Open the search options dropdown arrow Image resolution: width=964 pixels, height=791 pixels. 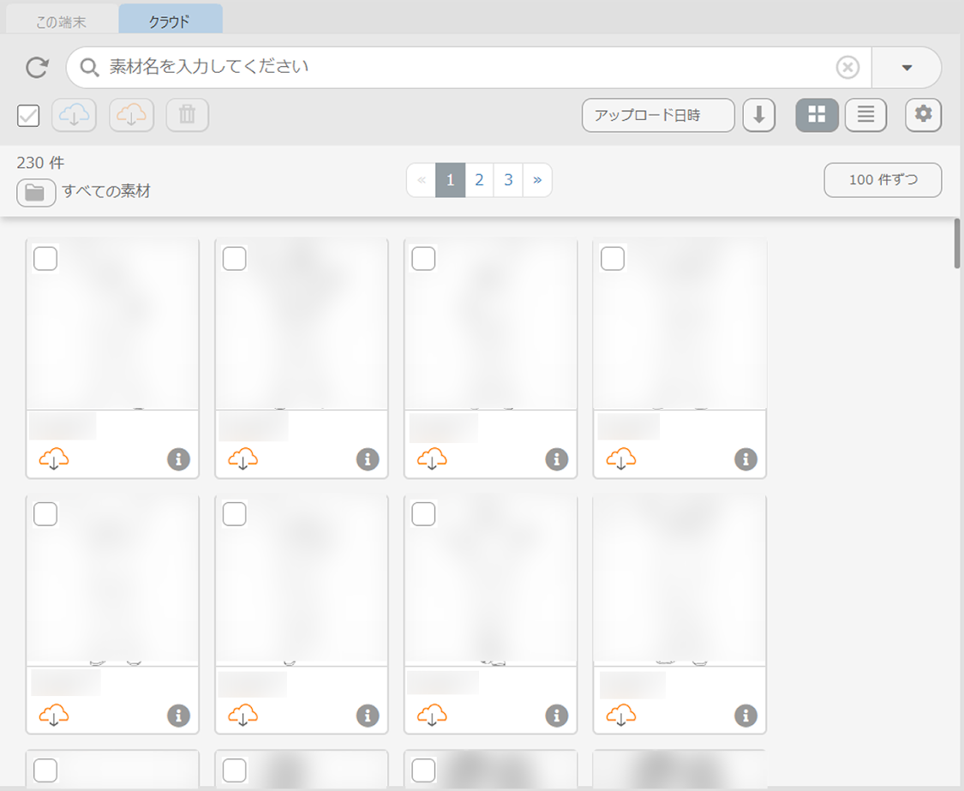pos(907,68)
